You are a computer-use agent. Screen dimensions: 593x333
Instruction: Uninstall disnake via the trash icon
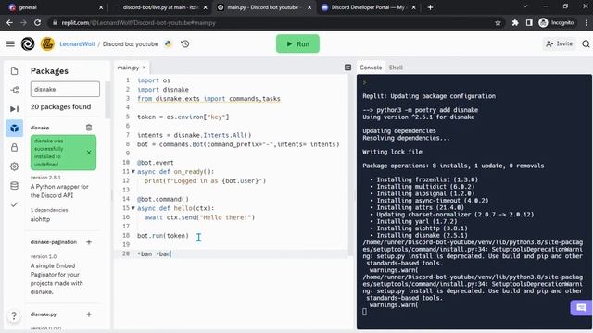89,128
